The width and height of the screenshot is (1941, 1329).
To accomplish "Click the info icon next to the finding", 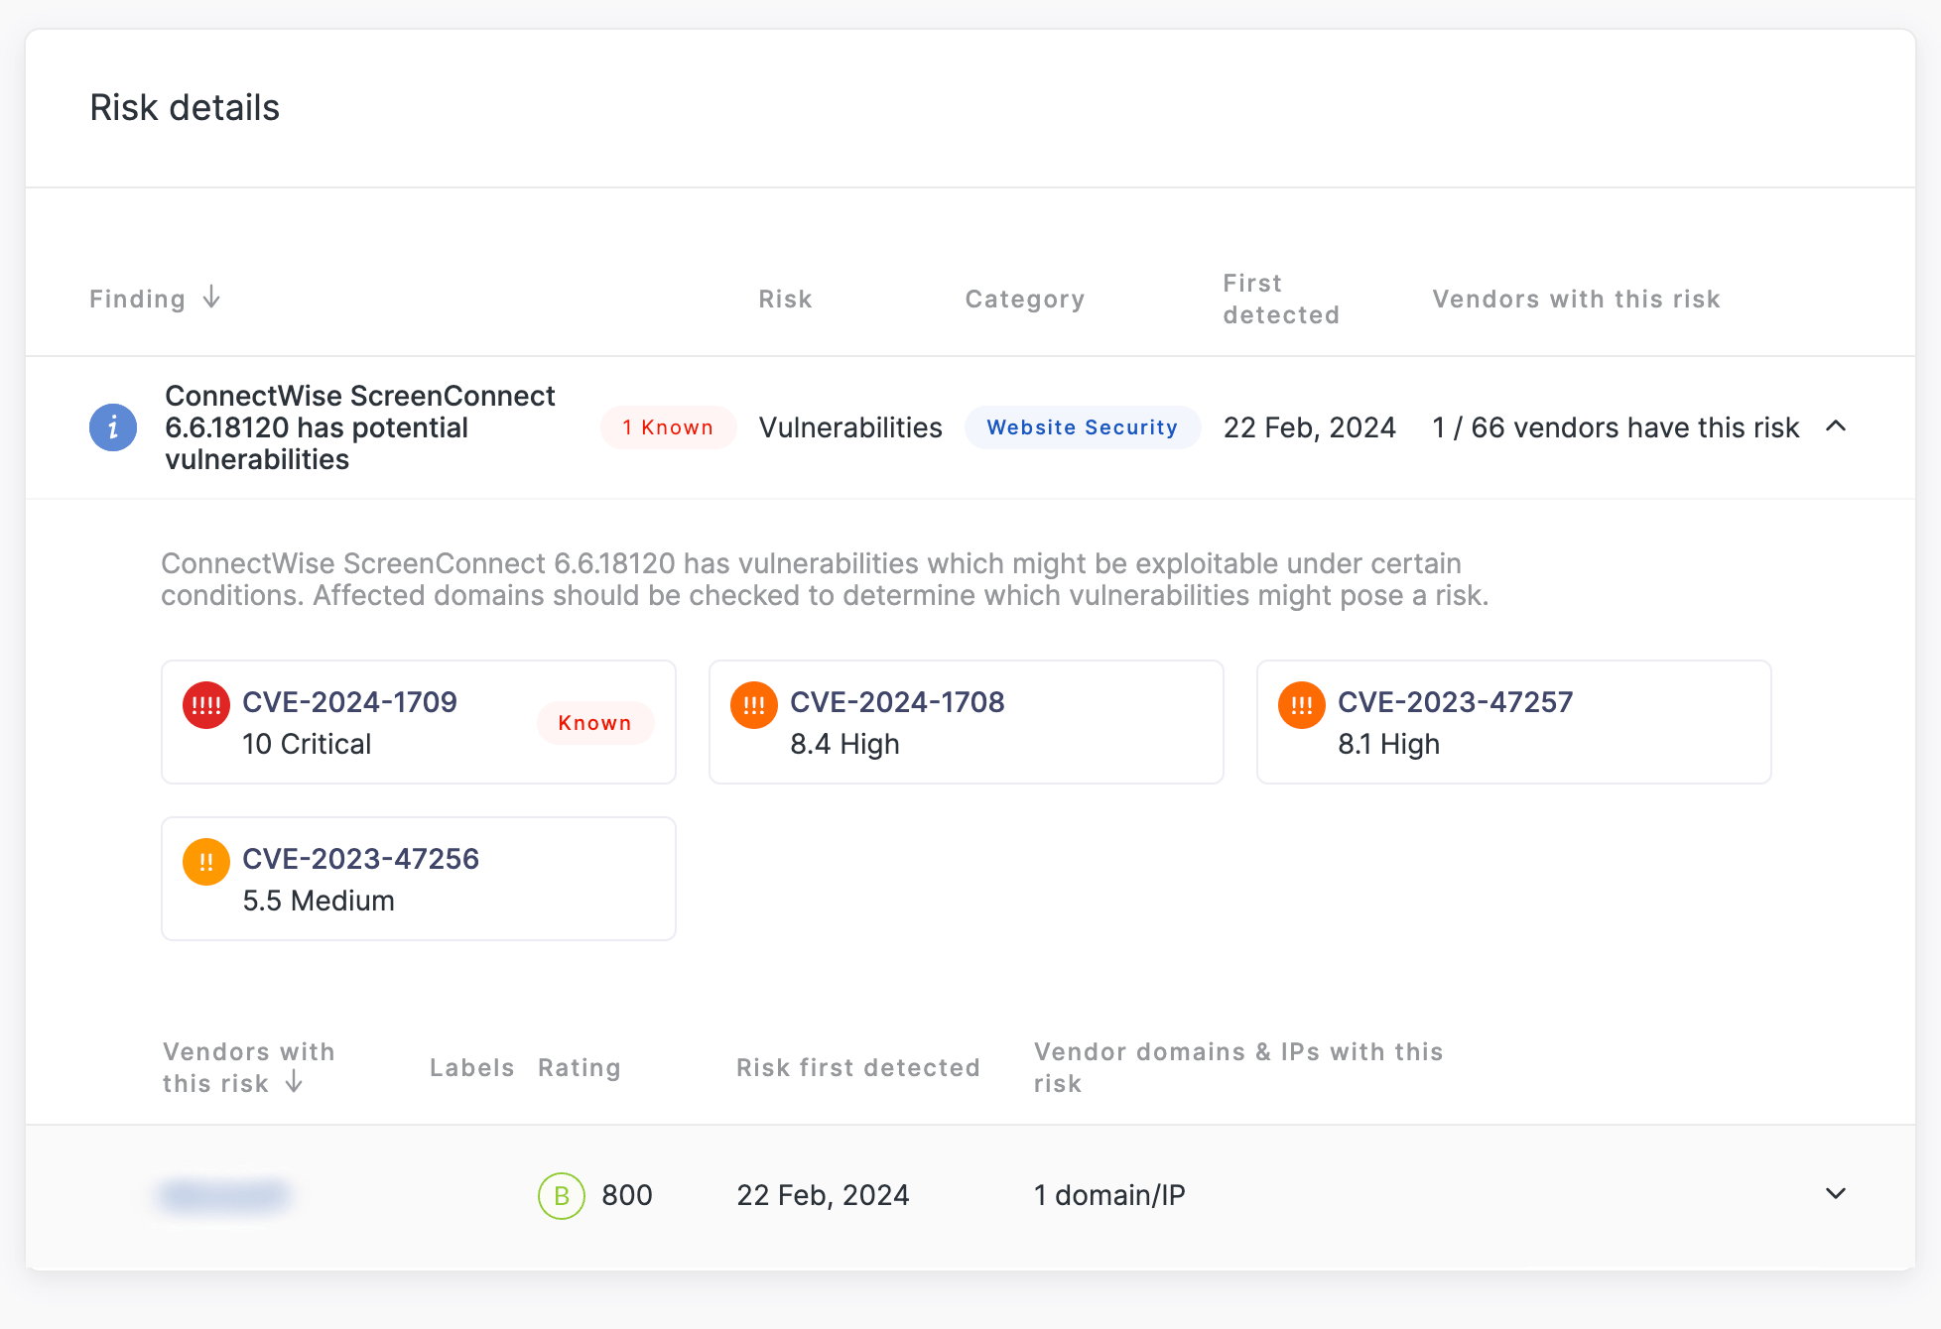I will coord(112,427).
